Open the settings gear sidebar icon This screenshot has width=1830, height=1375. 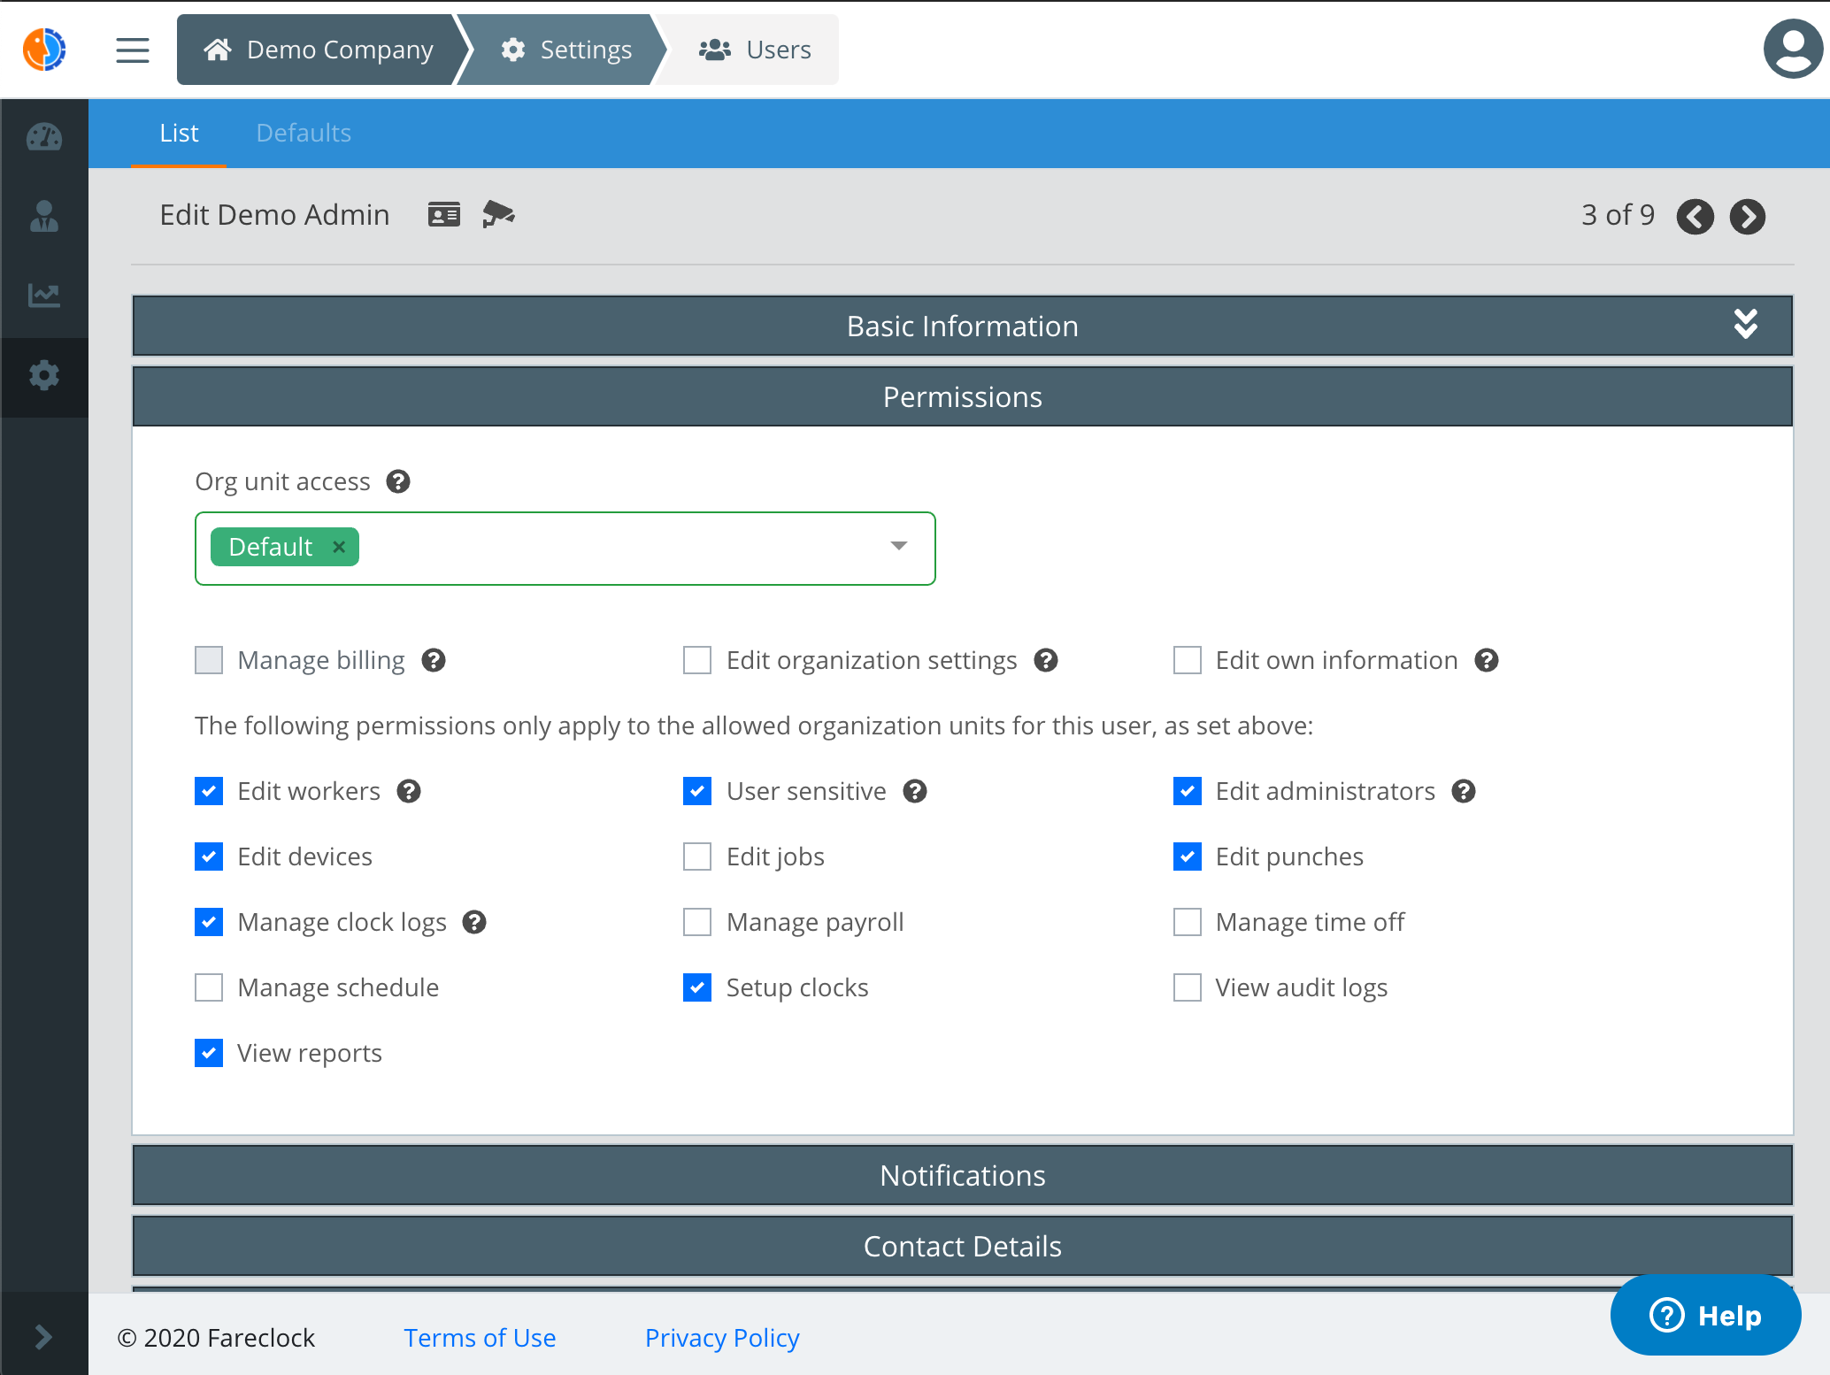44,375
